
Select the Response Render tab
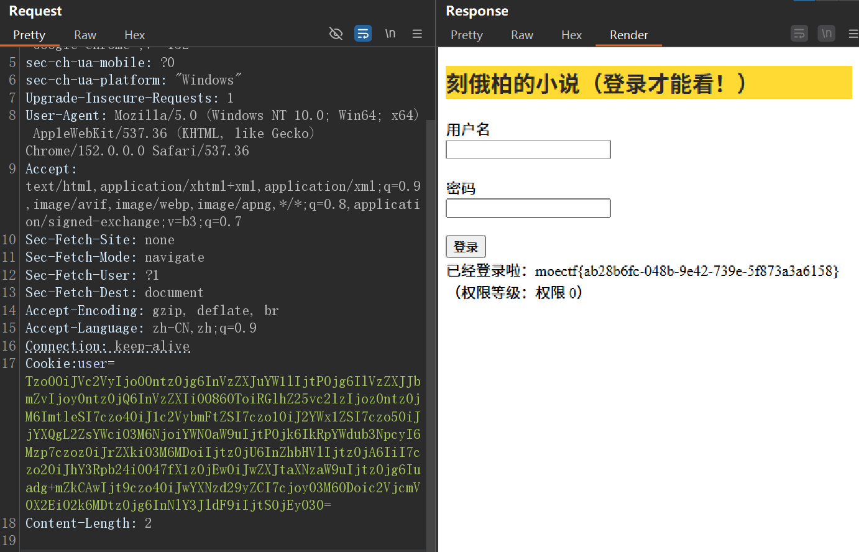pos(629,35)
